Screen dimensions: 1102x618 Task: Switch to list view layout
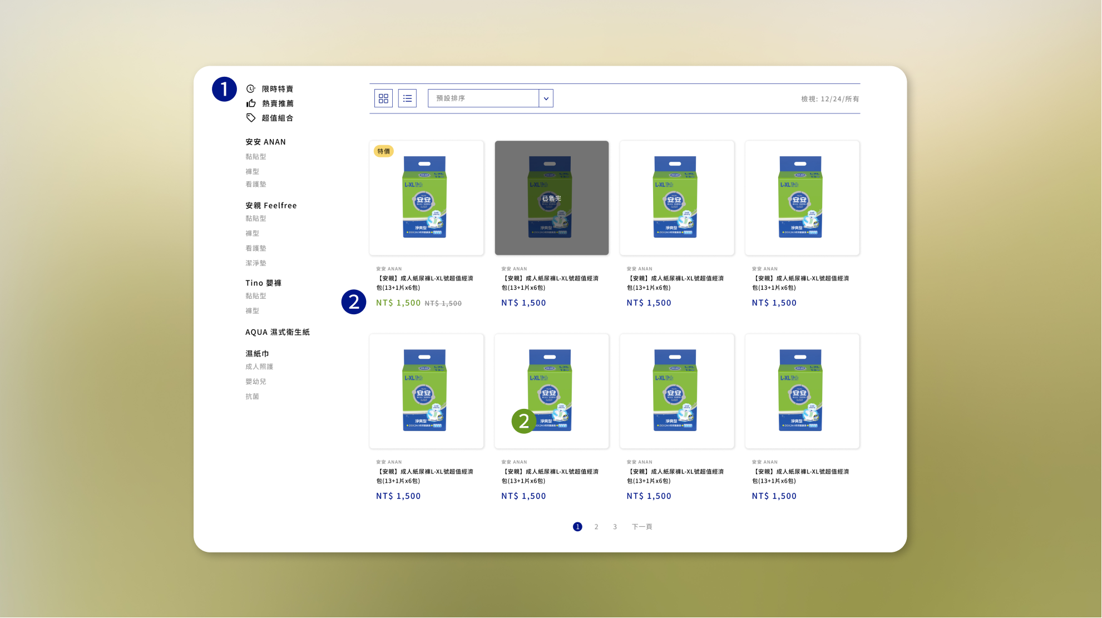(x=407, y=98)
